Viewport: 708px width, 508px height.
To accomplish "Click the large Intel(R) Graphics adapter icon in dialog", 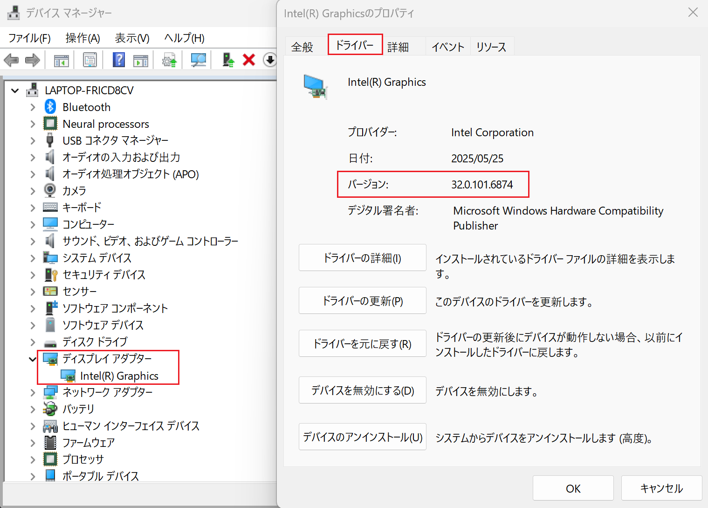I will [x=316, y=87].
